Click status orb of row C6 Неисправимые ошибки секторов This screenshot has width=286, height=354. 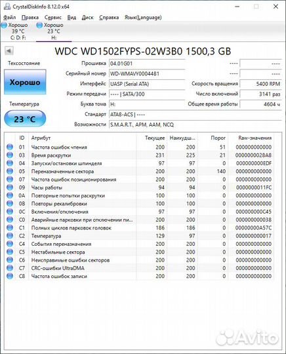click(10, 260)
